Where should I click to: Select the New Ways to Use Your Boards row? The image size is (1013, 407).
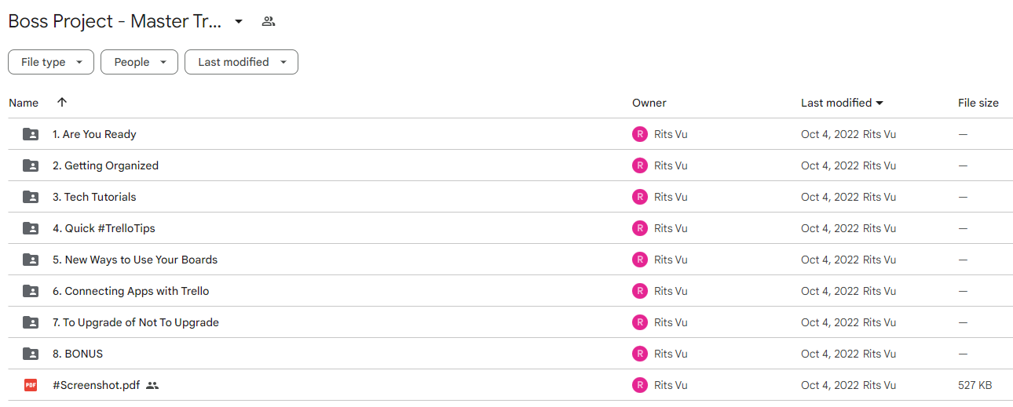tap(510, 260)
